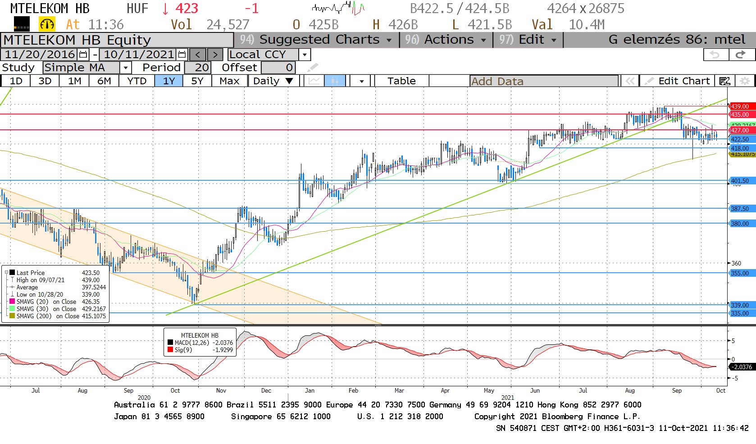This screenshot has width=756, height=444.
Task: Open the Actions menu
Action: click(446, 40)
